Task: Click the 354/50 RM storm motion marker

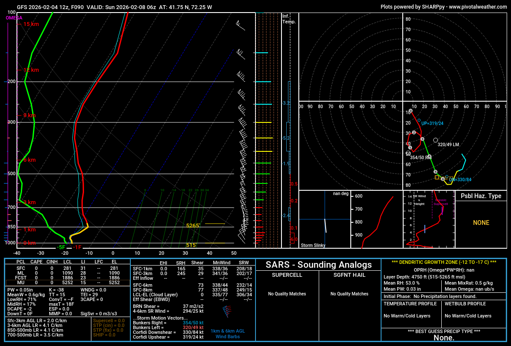Action: pos(429,157)
